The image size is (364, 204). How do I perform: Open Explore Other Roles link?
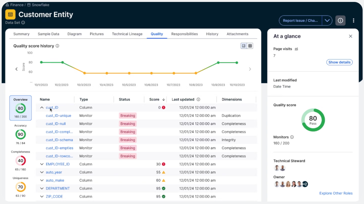coord(336,193)
